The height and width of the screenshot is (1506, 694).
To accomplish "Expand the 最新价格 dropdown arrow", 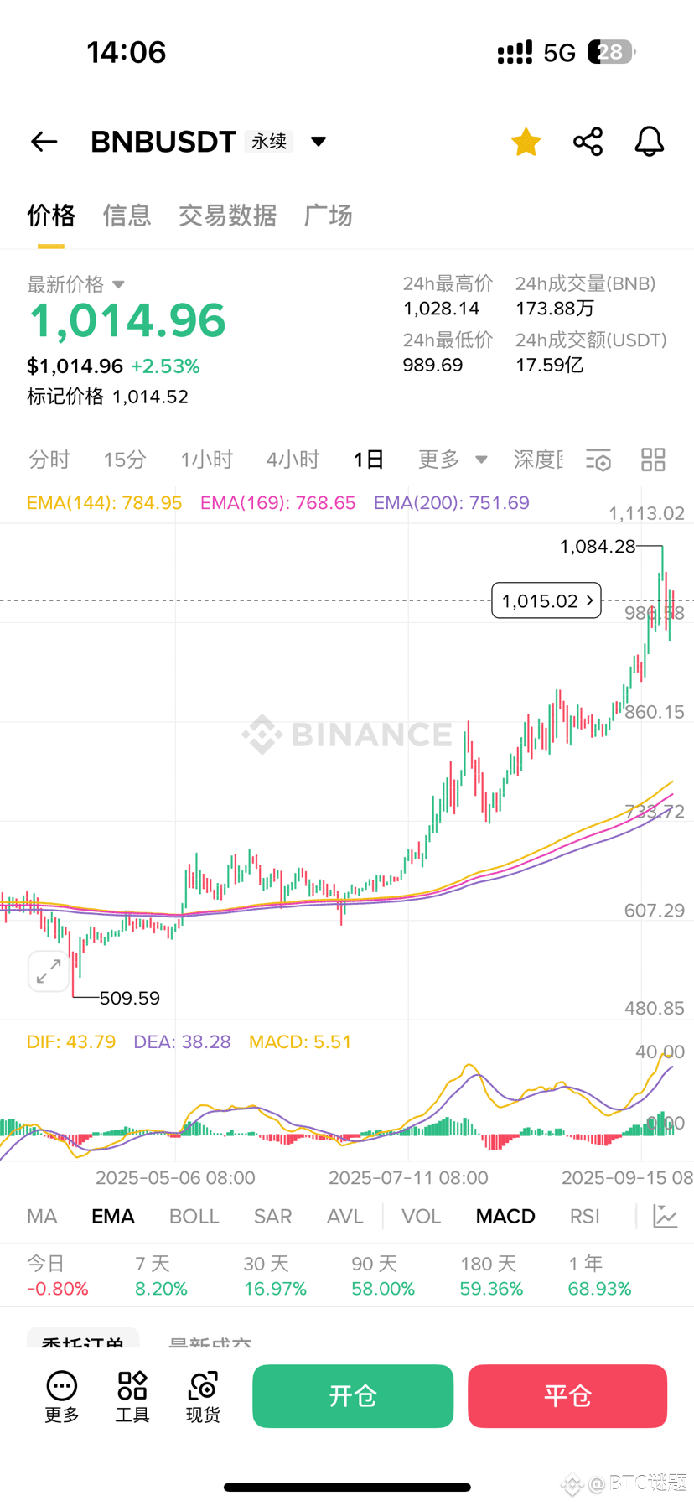I will pyautogui.click(x=118, y=284).
